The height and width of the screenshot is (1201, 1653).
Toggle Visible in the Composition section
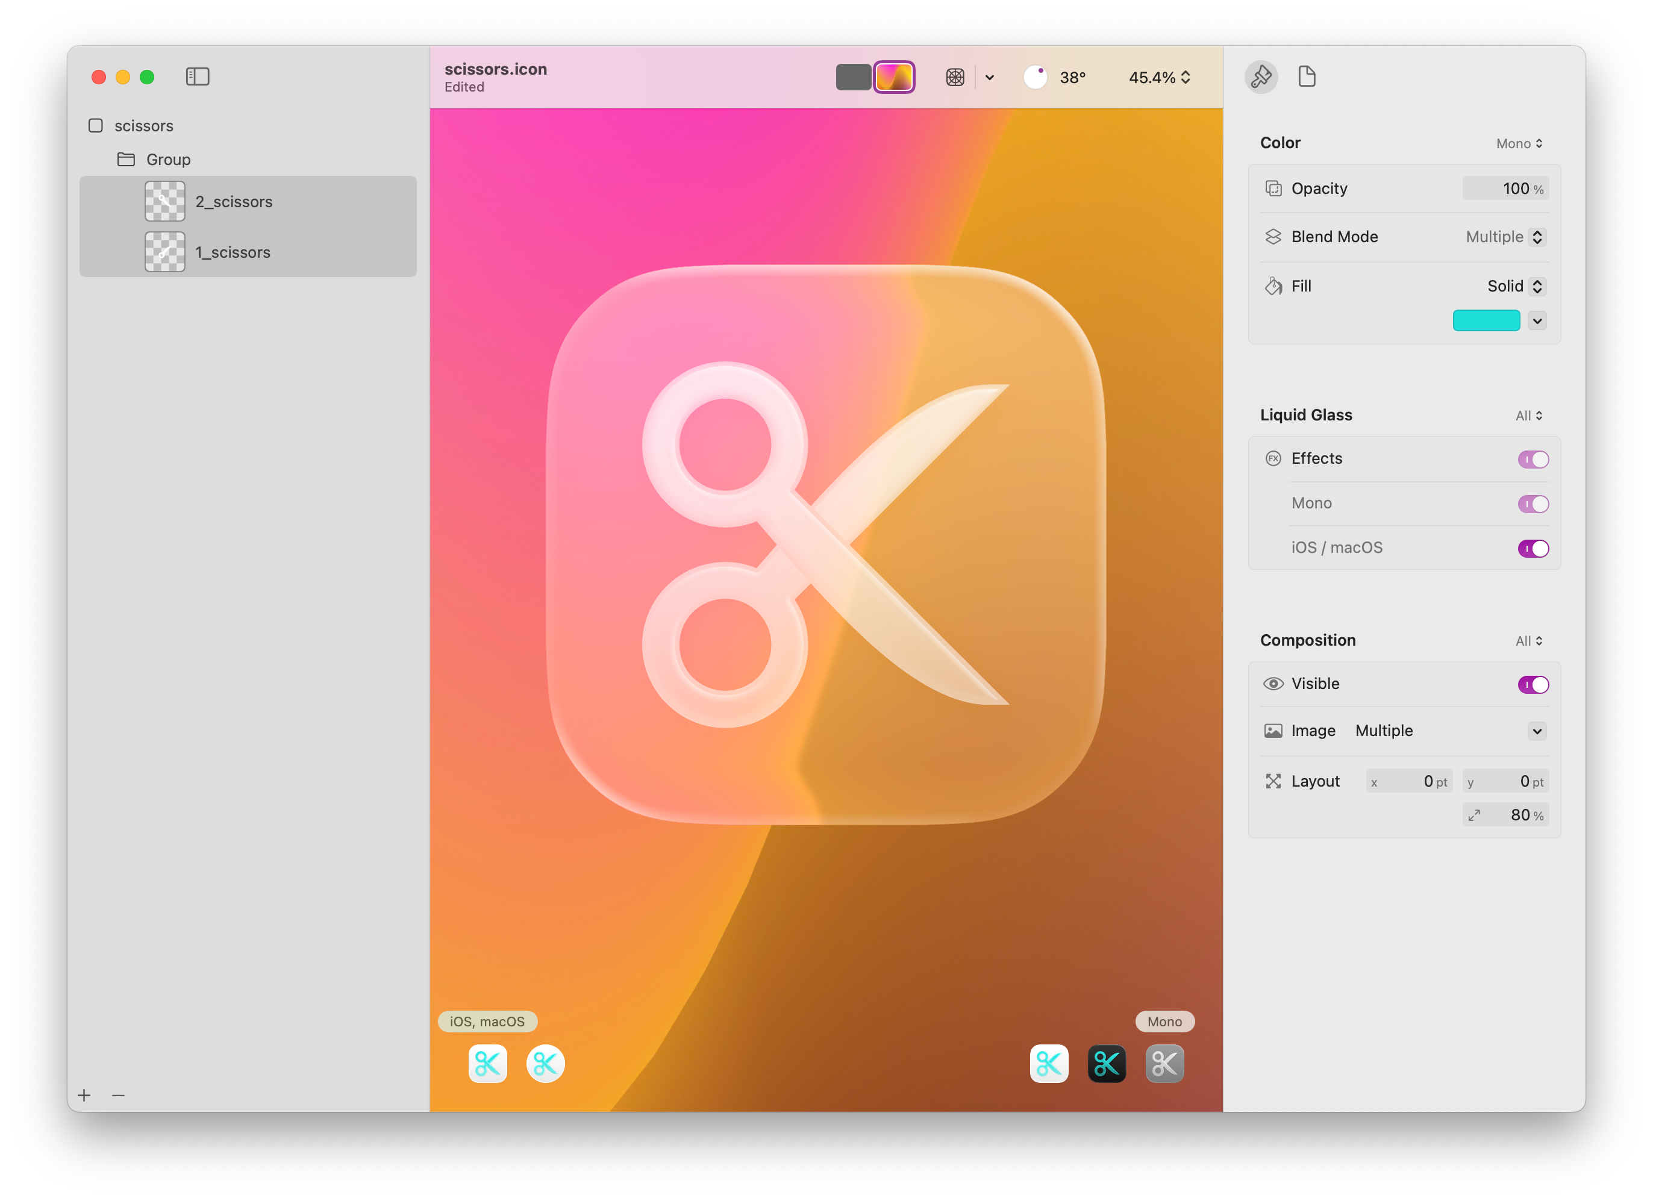[1533, 684]
